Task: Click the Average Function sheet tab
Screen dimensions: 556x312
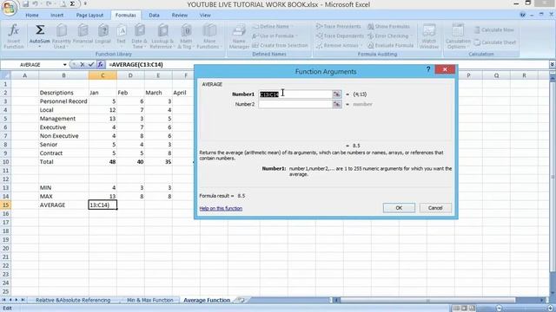Action: pos(207,300)
